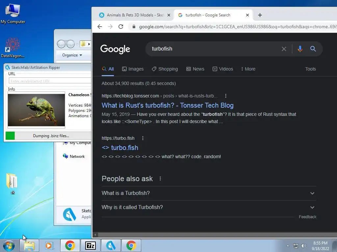The width and height of the screenshot is (337, 252).
Task: Open 7-Zip from the taskbar
Action: 90,245
